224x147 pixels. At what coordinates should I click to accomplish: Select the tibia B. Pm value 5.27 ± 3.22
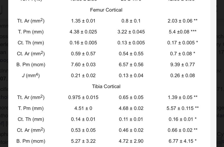point(83,141)
